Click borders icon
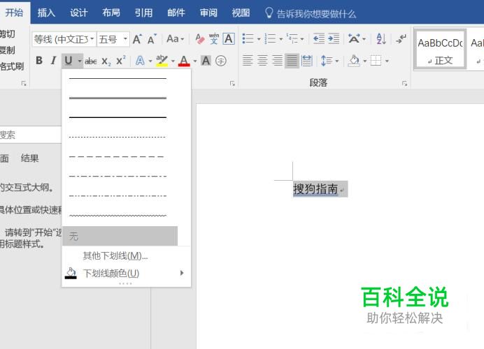The height and width of the screenshot is (349, 484). tap(376, 61)
